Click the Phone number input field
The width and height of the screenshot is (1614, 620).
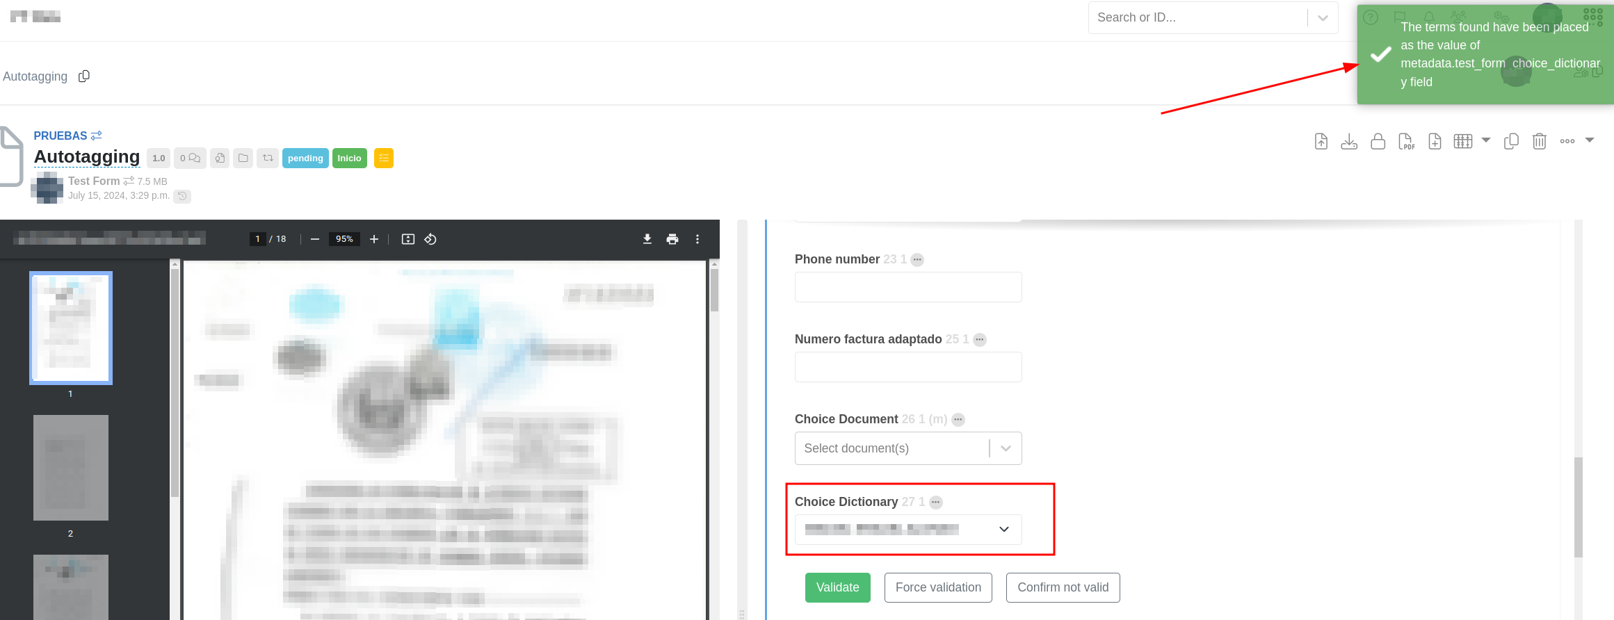click(x=907, y=287)
